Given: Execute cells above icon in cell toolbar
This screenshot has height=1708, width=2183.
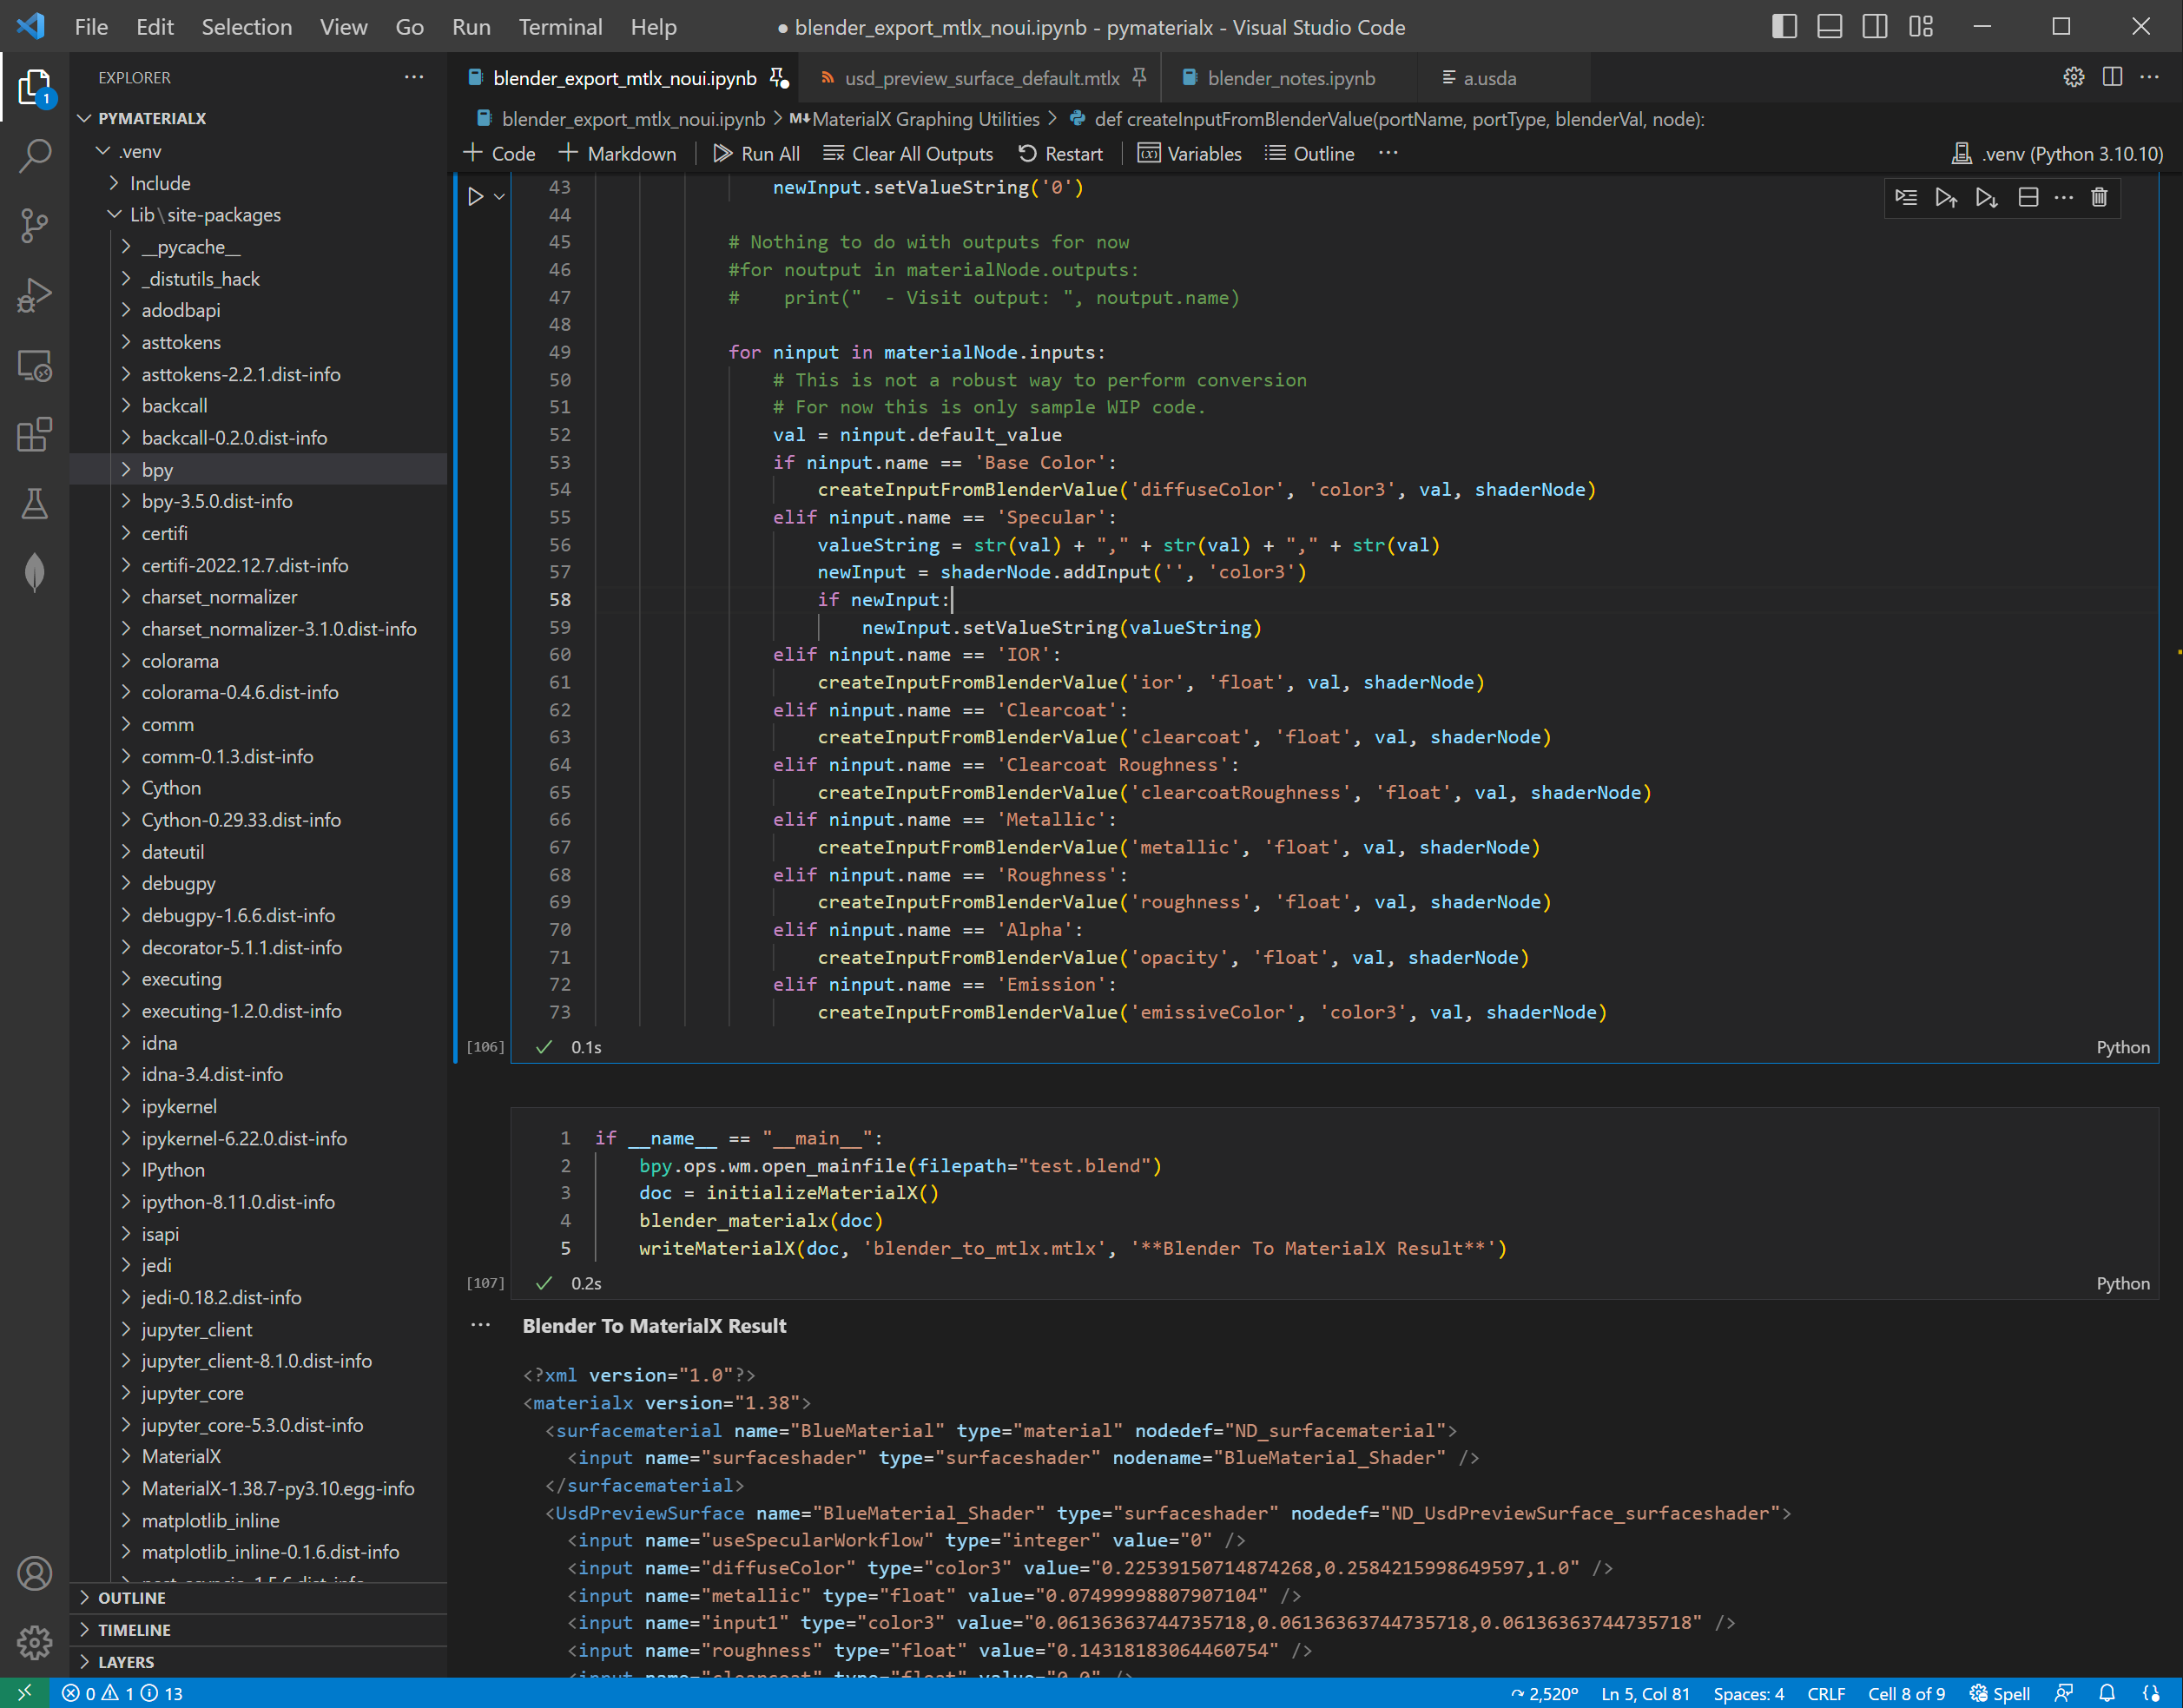Looking at the screenshot, I should click(x=1946, y=198).
